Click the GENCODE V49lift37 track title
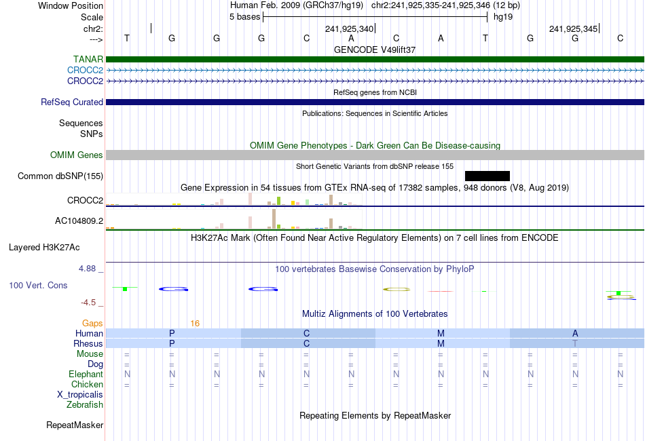 375,50
